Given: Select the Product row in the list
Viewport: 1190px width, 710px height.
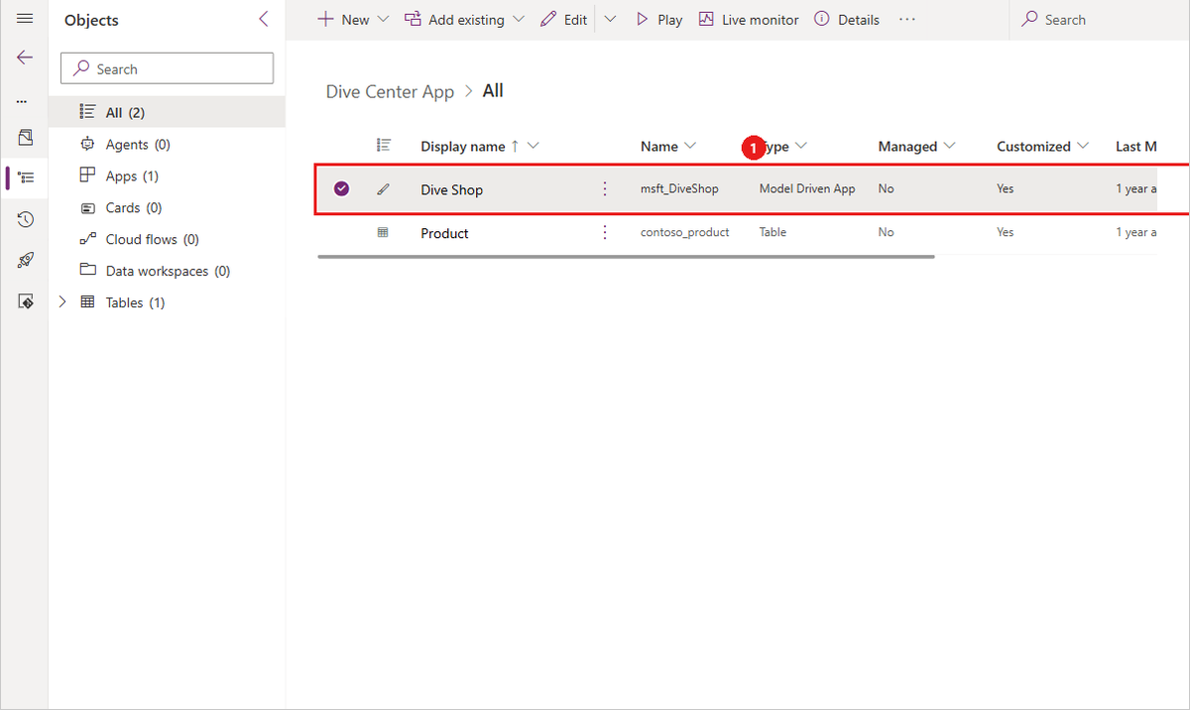Looking at the screenshot, I should [444, 232].
